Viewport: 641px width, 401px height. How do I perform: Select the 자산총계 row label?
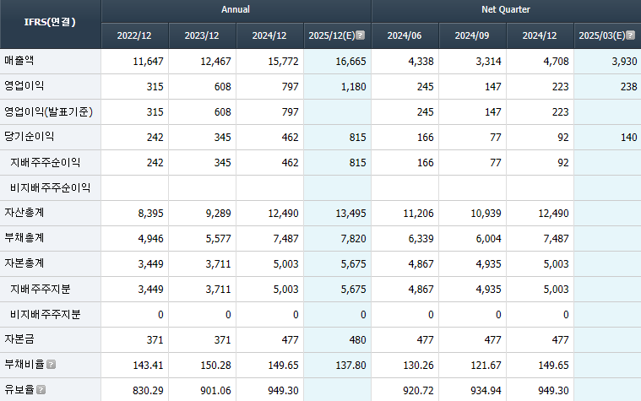[24, 213]
